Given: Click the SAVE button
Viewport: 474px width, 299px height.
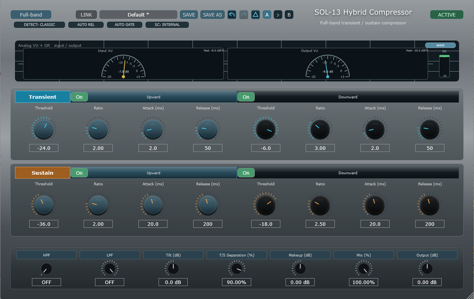Looking at the screenshot, I should [x=189, y=15].
